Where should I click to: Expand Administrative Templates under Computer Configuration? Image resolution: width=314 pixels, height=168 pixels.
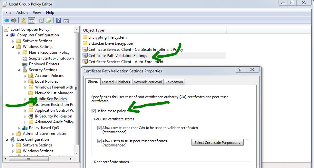[x=13, y=134]
